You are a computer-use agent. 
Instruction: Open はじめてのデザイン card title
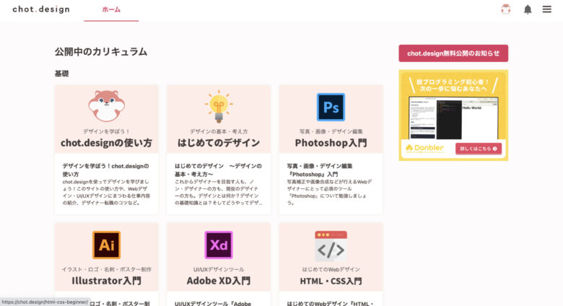click(x=219, y=143)
